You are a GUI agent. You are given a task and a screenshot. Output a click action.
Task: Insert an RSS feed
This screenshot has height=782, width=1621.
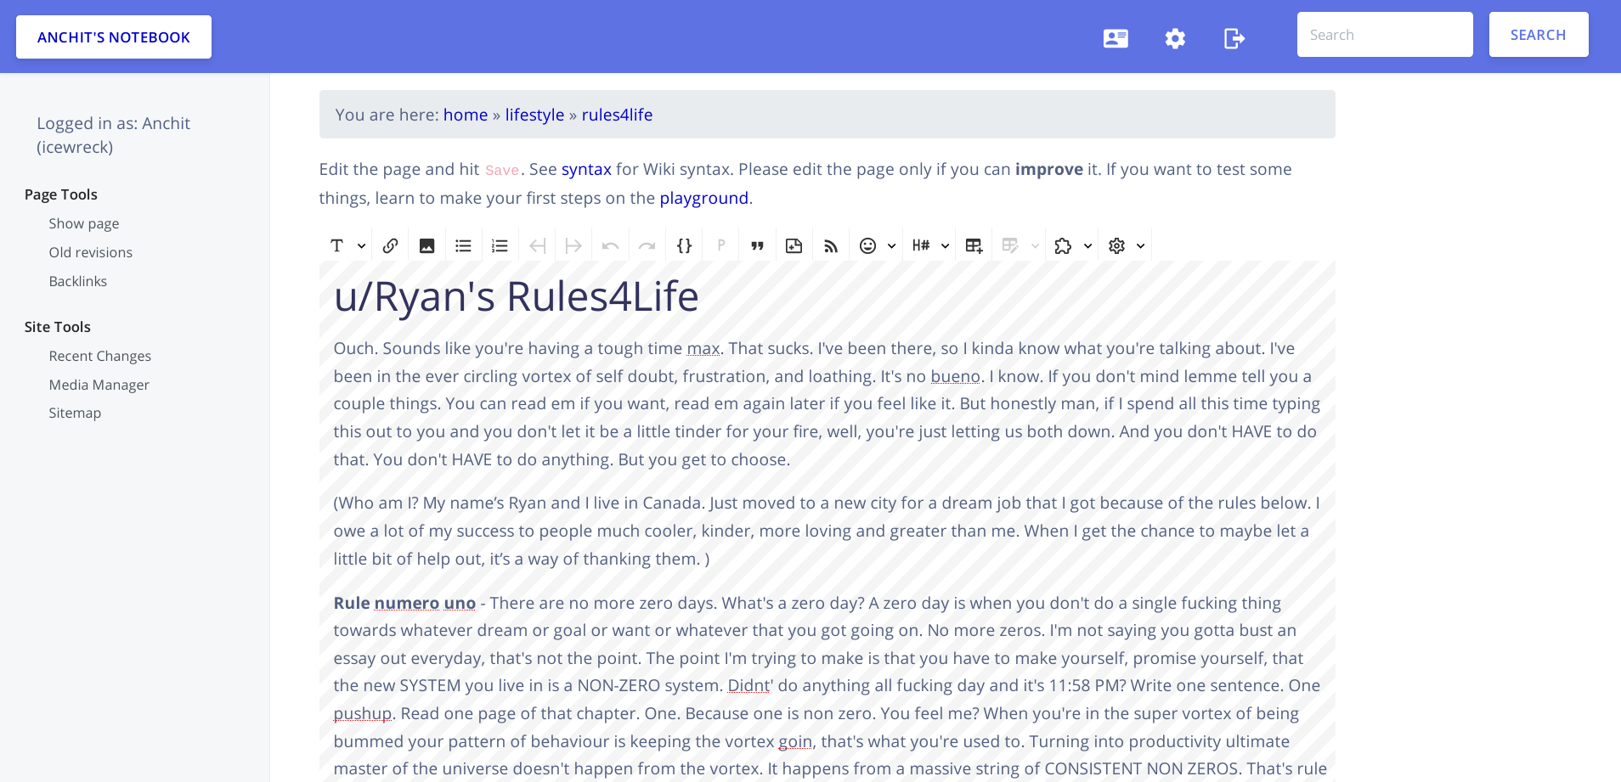[x=831, y=245]
